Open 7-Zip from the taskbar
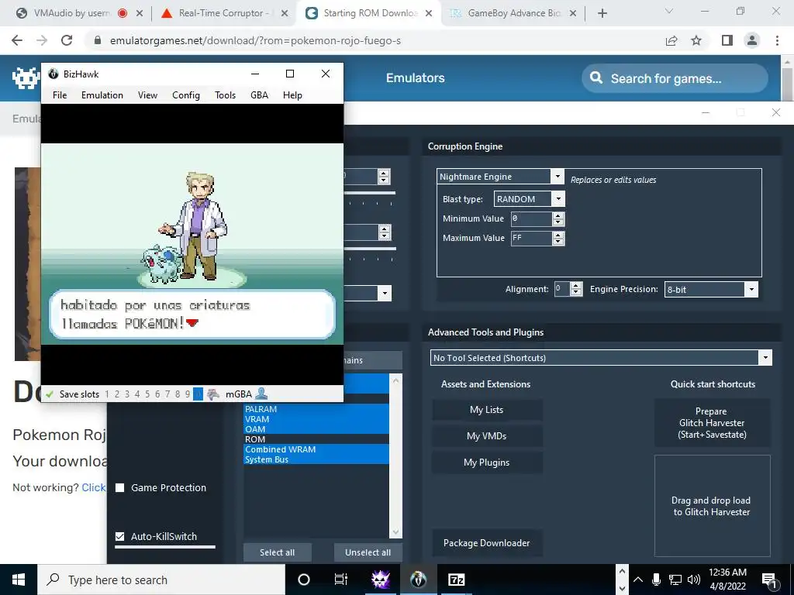 [x=456, y=580]
